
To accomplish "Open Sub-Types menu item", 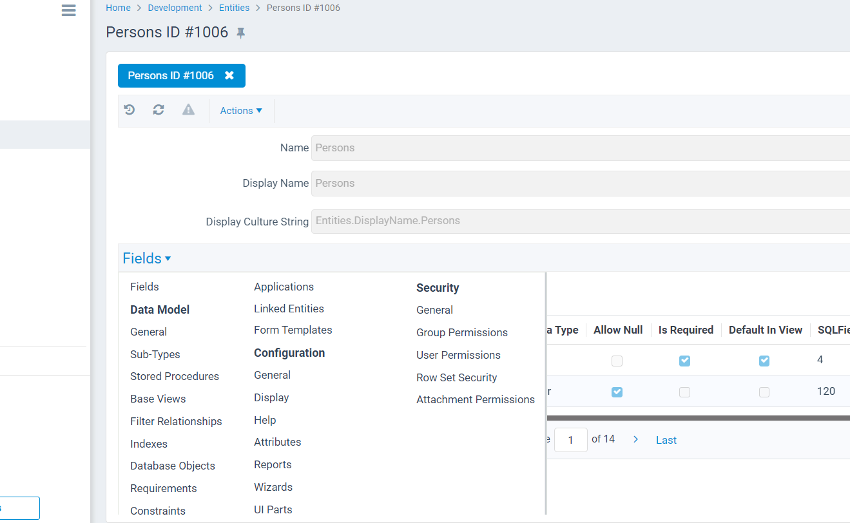I will (x=155, y=354).
